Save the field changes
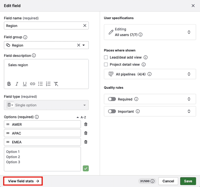 coord(188,181)
